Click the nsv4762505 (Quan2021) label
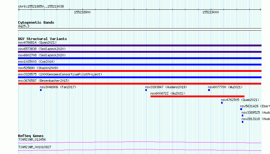The image size is (270, 154). 240,100
